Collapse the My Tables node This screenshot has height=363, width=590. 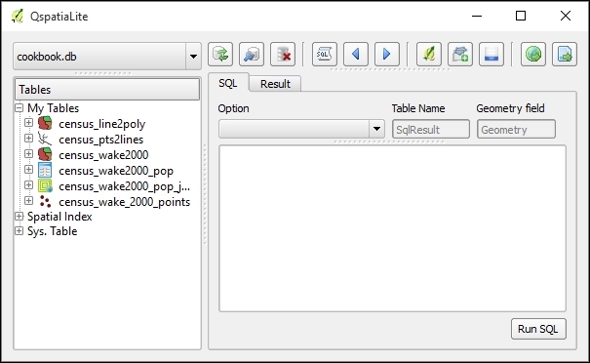[19, 108]
